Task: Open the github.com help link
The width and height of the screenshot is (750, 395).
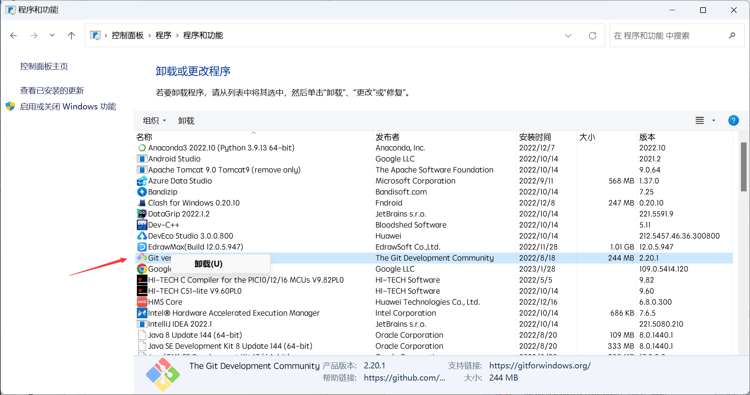Action: (x=404, y=378)
